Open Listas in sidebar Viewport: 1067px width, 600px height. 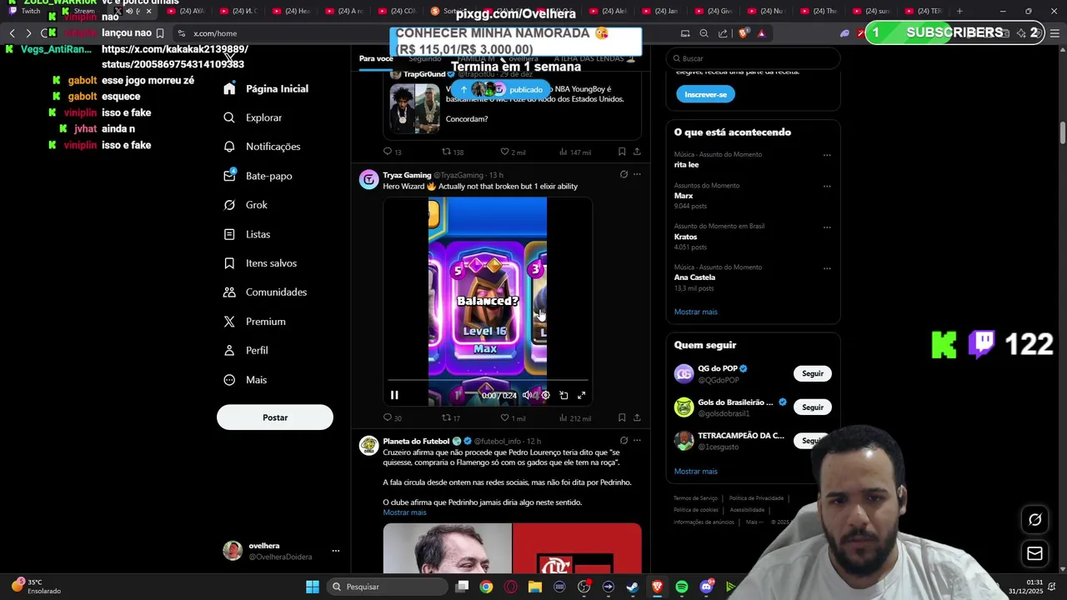[248, 234]
